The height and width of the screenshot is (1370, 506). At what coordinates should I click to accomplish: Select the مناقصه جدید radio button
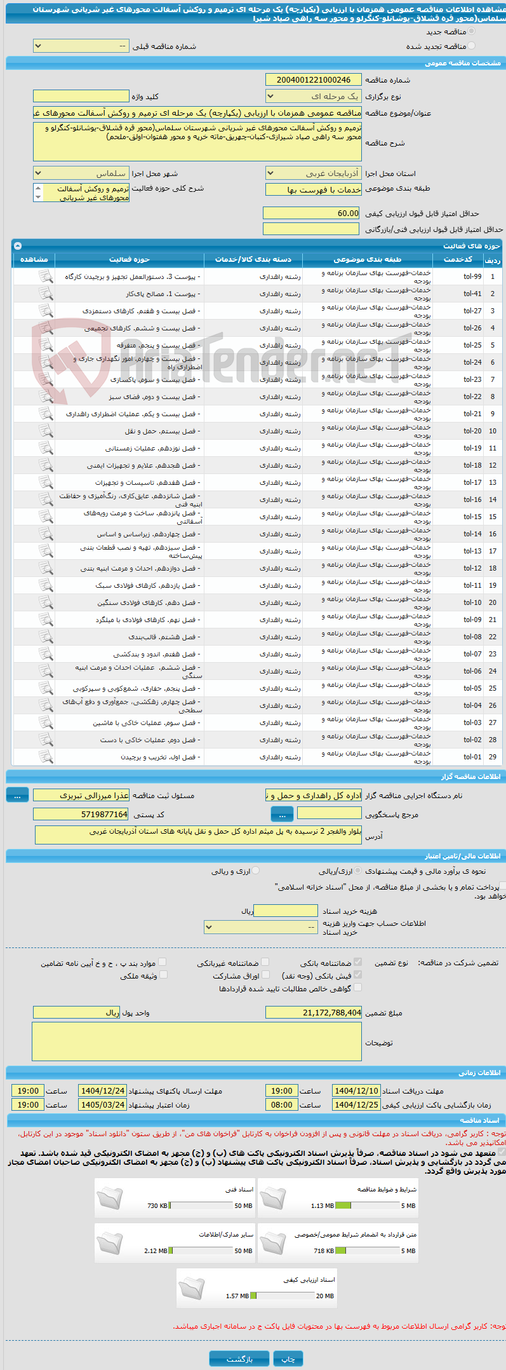click(471, 31)
